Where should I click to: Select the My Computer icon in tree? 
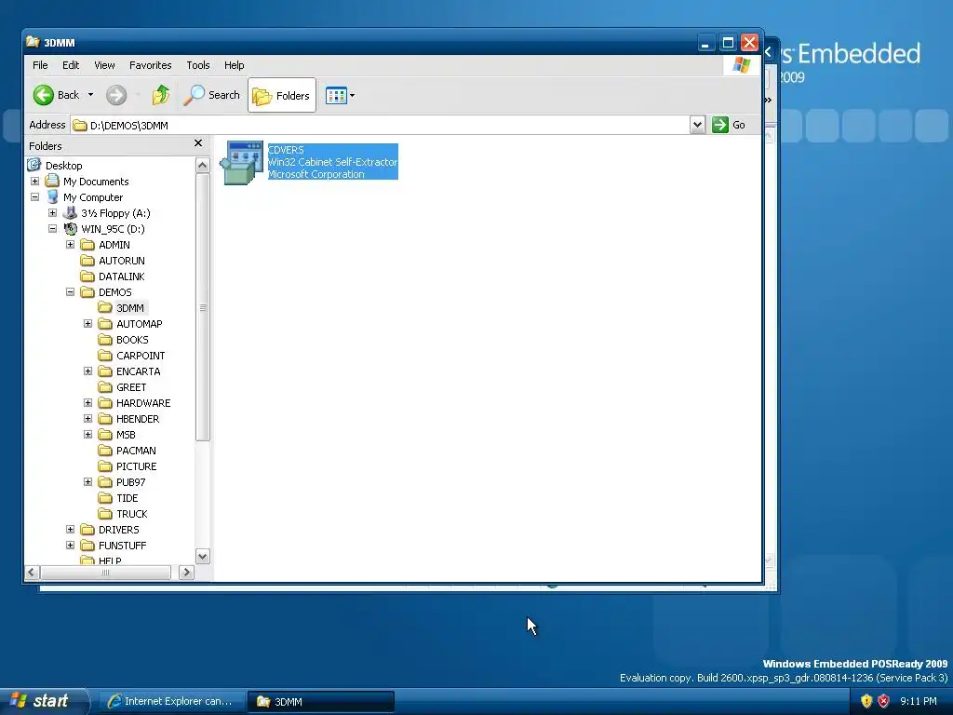coord(53,197)
